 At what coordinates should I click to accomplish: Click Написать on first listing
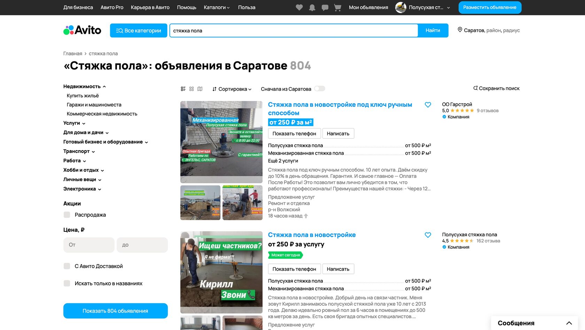click(x=338, y=133)
